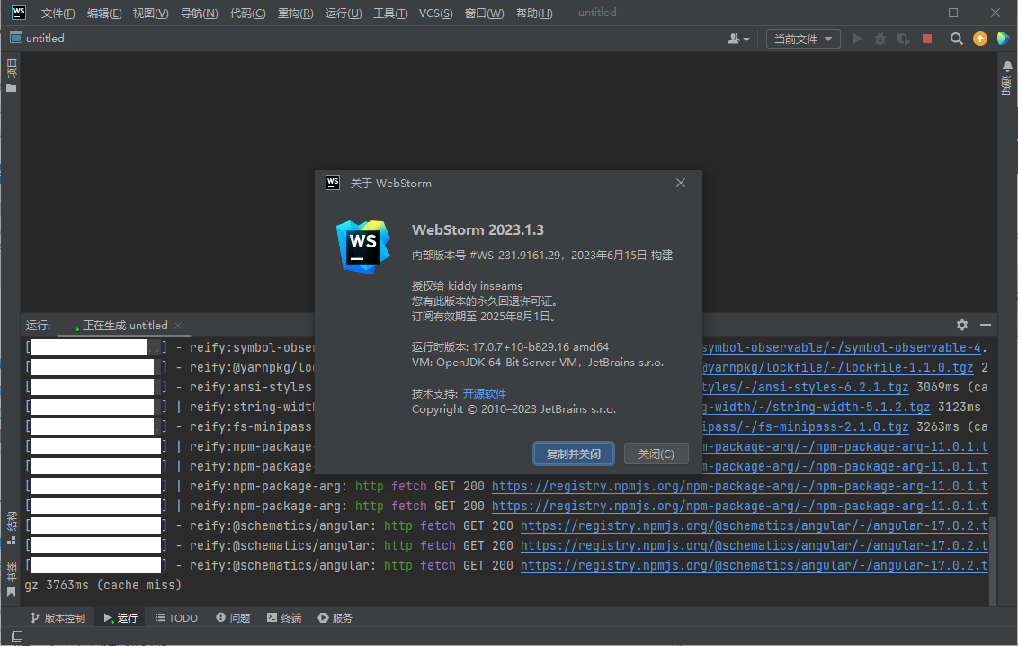Open Search Everywhere magnifier icon
This screenshot has width=1018, height=646.
[956, 39]
